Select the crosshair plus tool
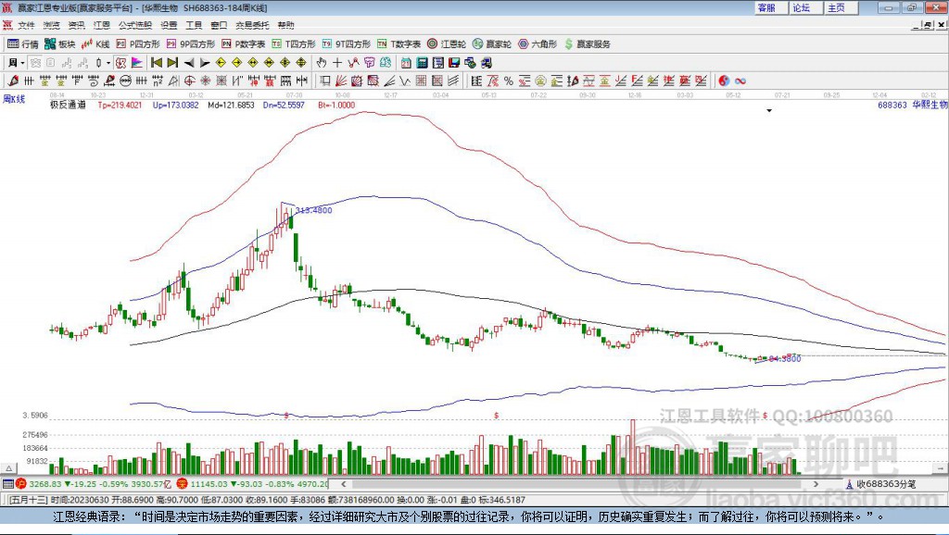949x535 pixels. tap(337, 63)
